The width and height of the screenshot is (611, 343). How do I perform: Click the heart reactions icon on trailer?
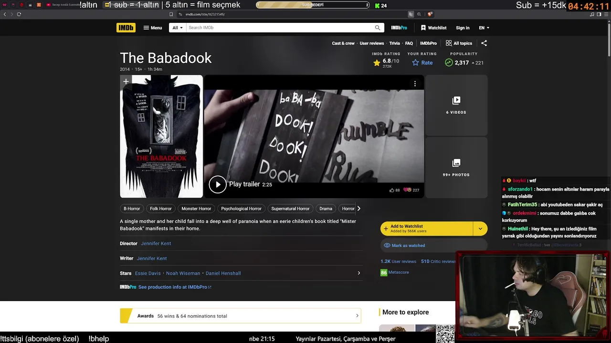tap(407, 190)
